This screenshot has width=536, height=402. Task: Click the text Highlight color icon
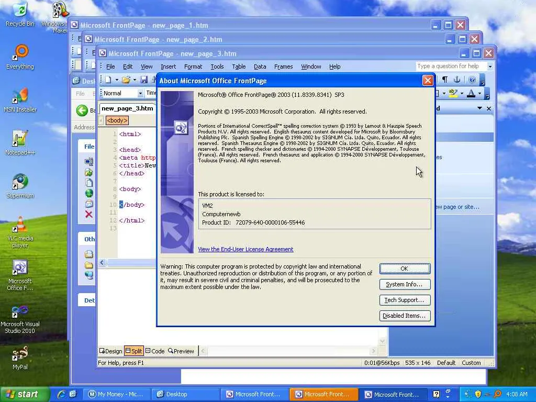(453, 93)
